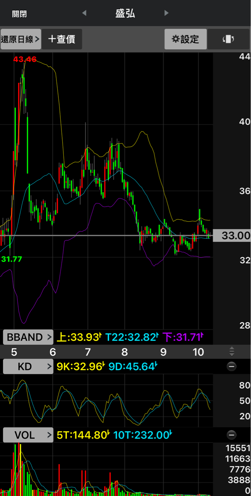Expand the BBAND indicator selector
Viewport: 251px width, 496px height.
tap(28, 337)
